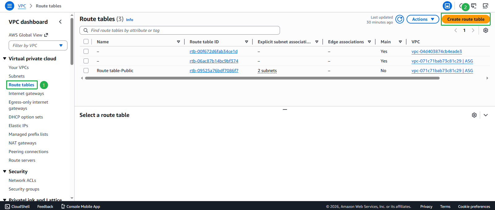Screen dimensions: 495x210
Task: Open the Terms footer link
Action: [x=445, y=207]
